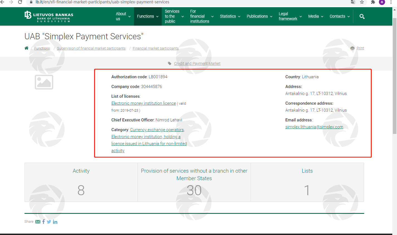397x235 pixels.
Task: Share the page on LinkedIn
Action: pos(55,222)
